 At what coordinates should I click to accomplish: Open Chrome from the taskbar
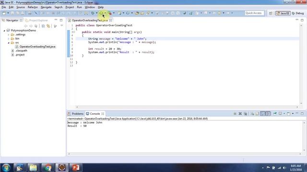coord(47,168)
